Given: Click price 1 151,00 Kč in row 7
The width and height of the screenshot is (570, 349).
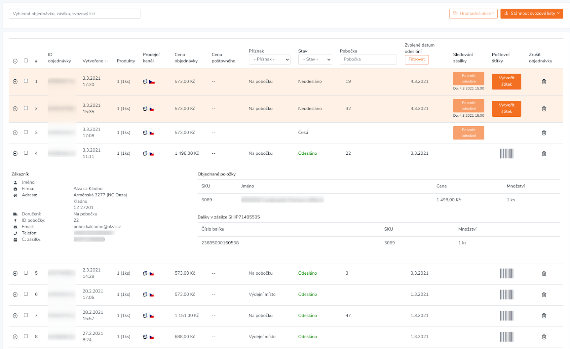Looking at the screenshot, I should pyautogui.click(x=187, y=316).
